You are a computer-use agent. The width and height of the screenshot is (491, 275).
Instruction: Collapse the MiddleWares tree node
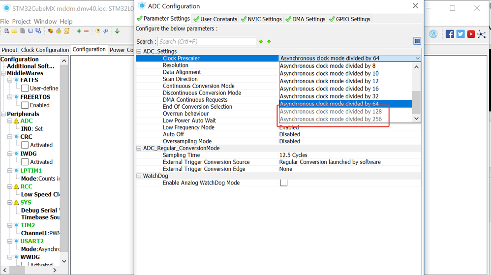(x=3, y=73)
